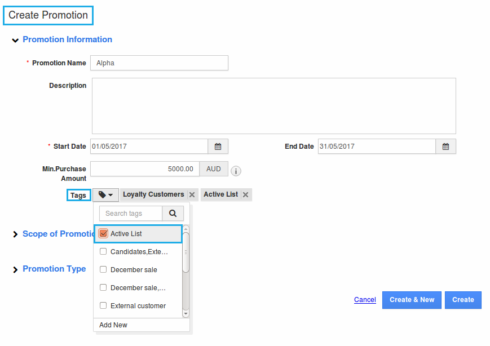
Task: Expand the Promotion Type section
Action: 15,269
